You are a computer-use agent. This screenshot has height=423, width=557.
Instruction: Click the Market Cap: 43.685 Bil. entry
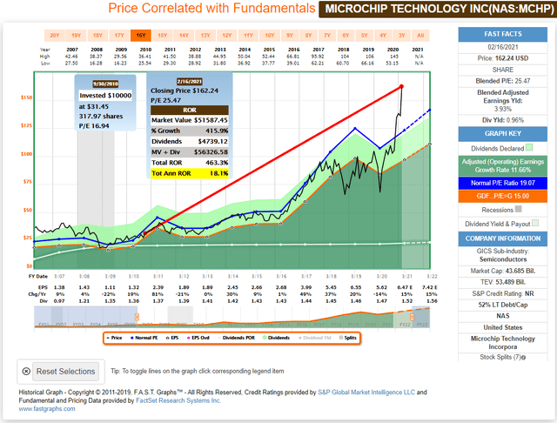point(503,271)
